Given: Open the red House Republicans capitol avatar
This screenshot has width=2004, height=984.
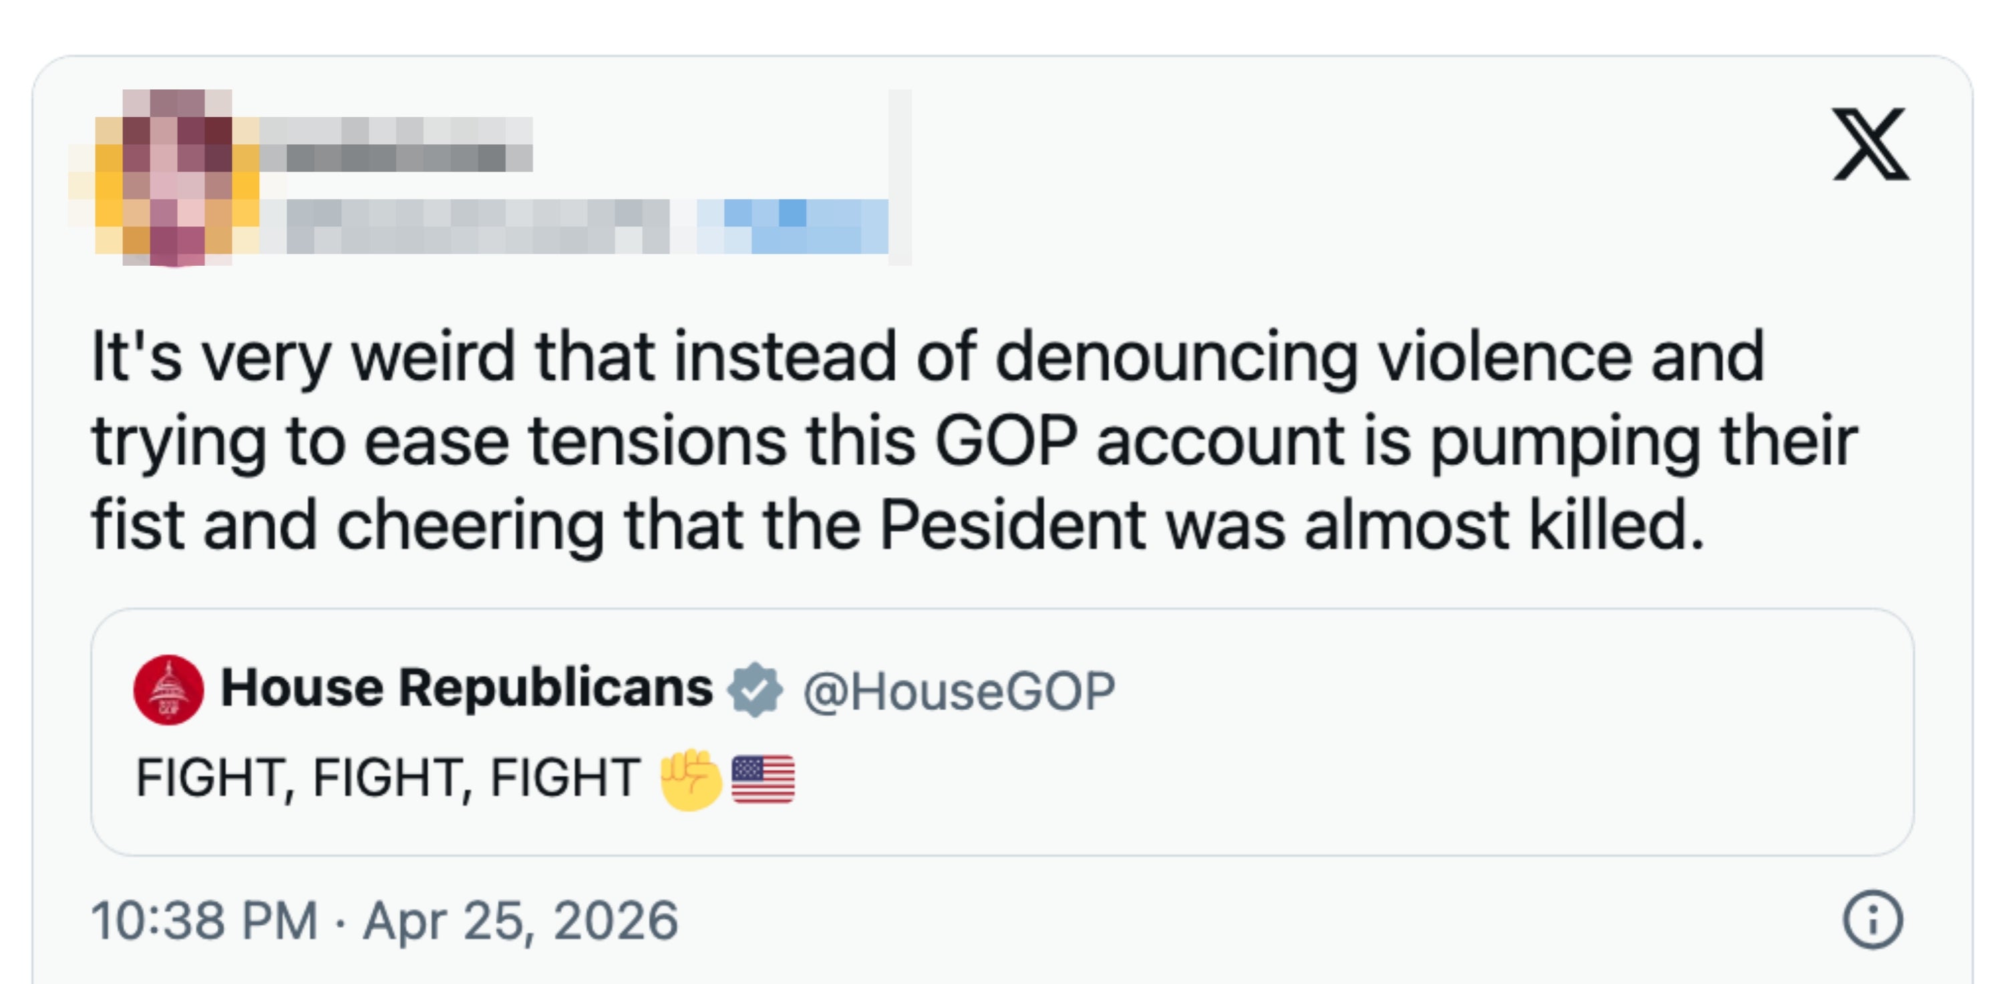Looking at the screenshot, I should pyautogui.click(x=169, y=690).
